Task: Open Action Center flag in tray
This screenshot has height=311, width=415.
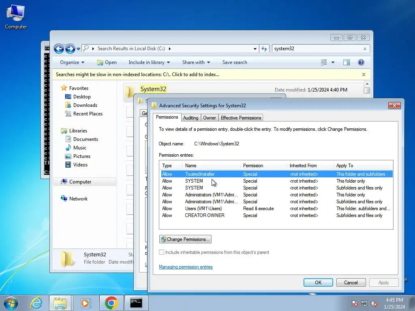Action: [355, 303]
